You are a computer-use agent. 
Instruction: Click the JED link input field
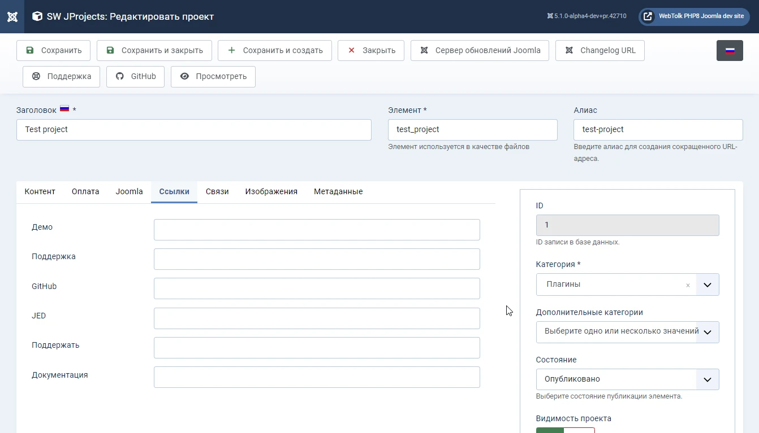tap(317, 318)
